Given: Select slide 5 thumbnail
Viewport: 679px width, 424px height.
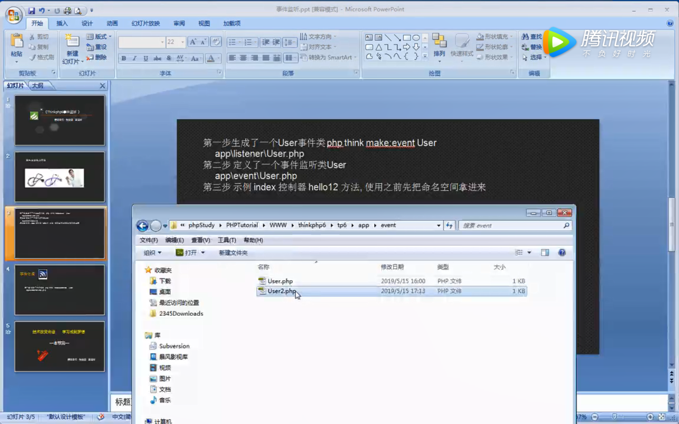Looking at the screenshot, I should (60, 346).
